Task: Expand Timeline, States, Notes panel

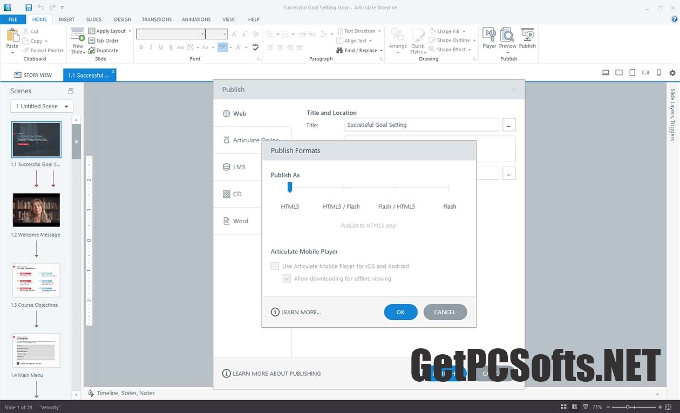Action: pyautogui.click(x=121, y=393)
